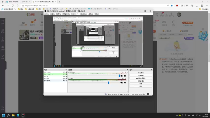Open 麦克风/Aux audio settings gear

pyautogui.click(x=125, y=76)
